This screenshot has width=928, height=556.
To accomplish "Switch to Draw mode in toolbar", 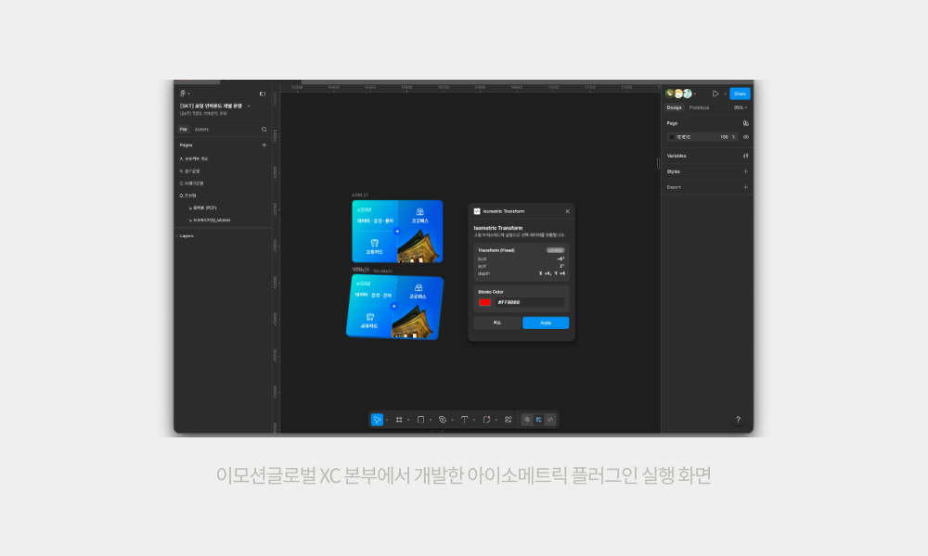I will tap(527, 420).
